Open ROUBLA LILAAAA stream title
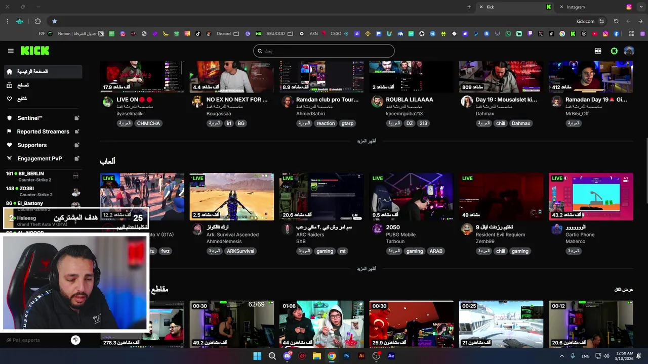Image resolution: width=648 pixels, height=364 pixels. pos(410,100)
